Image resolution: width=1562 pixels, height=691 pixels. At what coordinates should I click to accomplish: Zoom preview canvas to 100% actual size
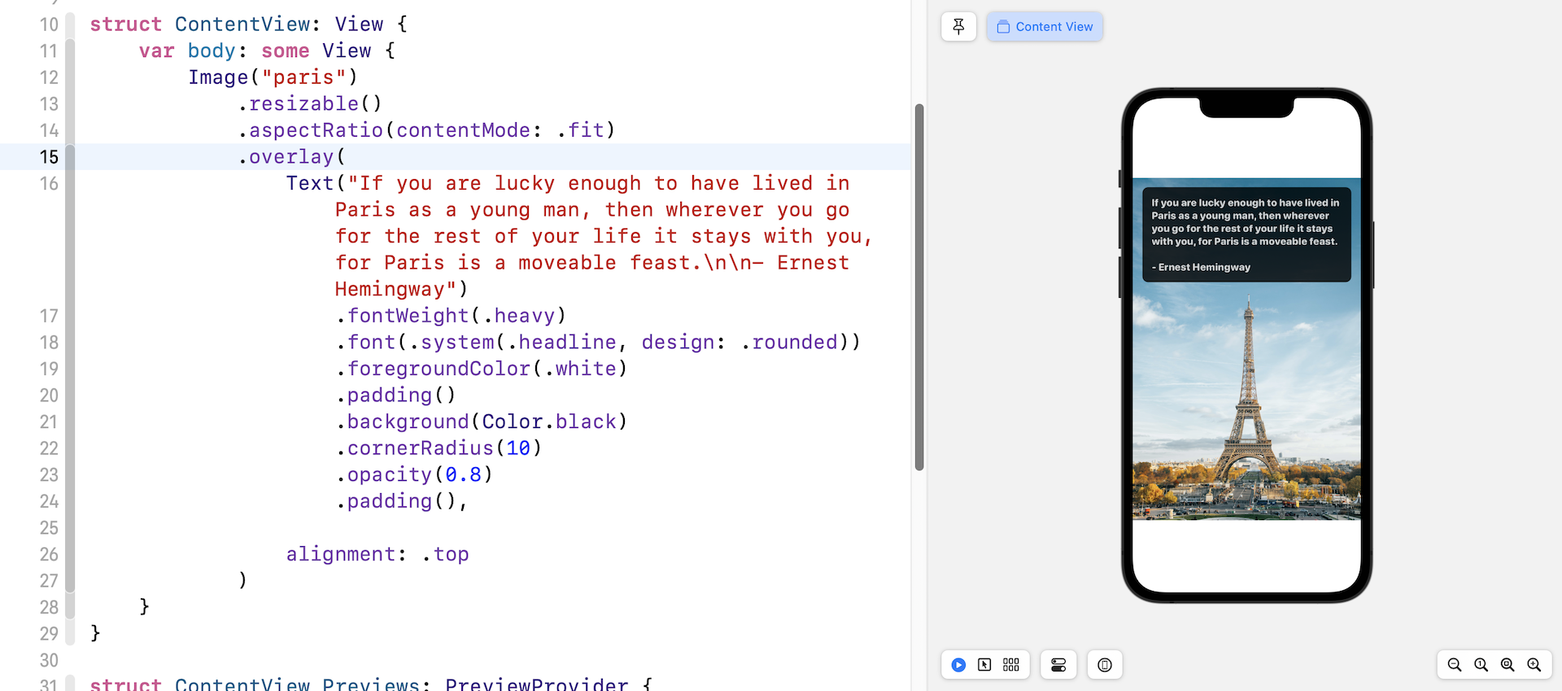pos(1481,665)
